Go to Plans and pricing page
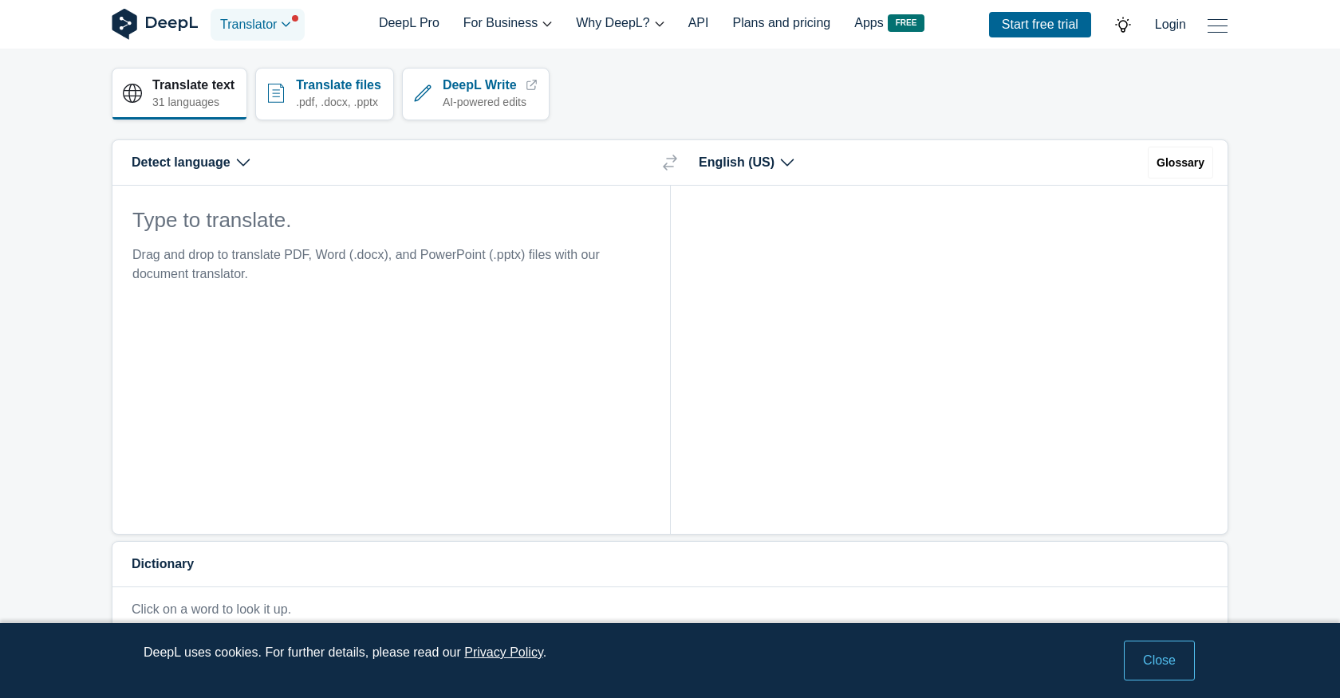 781,23
